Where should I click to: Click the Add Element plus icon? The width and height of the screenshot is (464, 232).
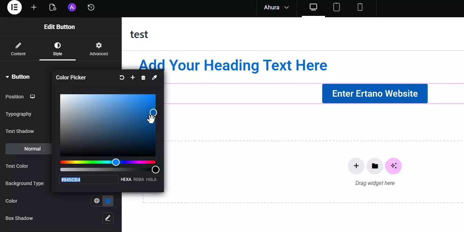coord(34,7)
